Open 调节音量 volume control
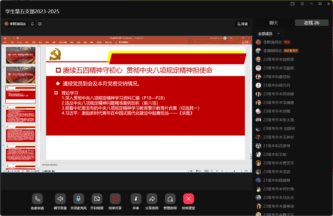 [x=60, y=199]
